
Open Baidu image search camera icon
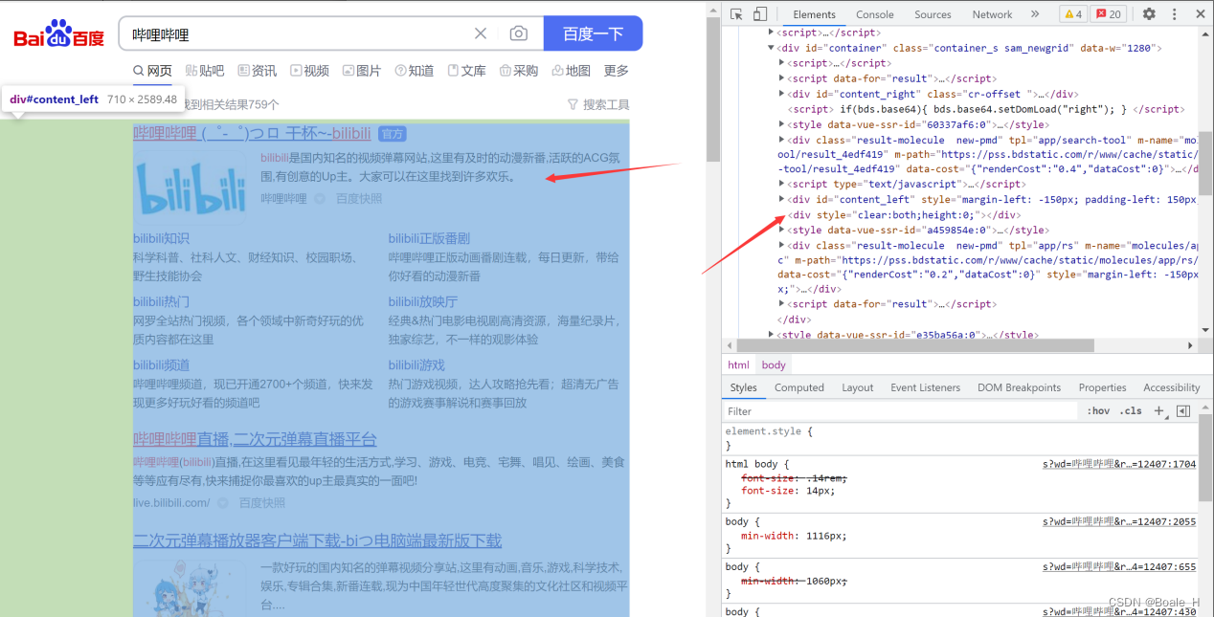(x=518, y=33)
